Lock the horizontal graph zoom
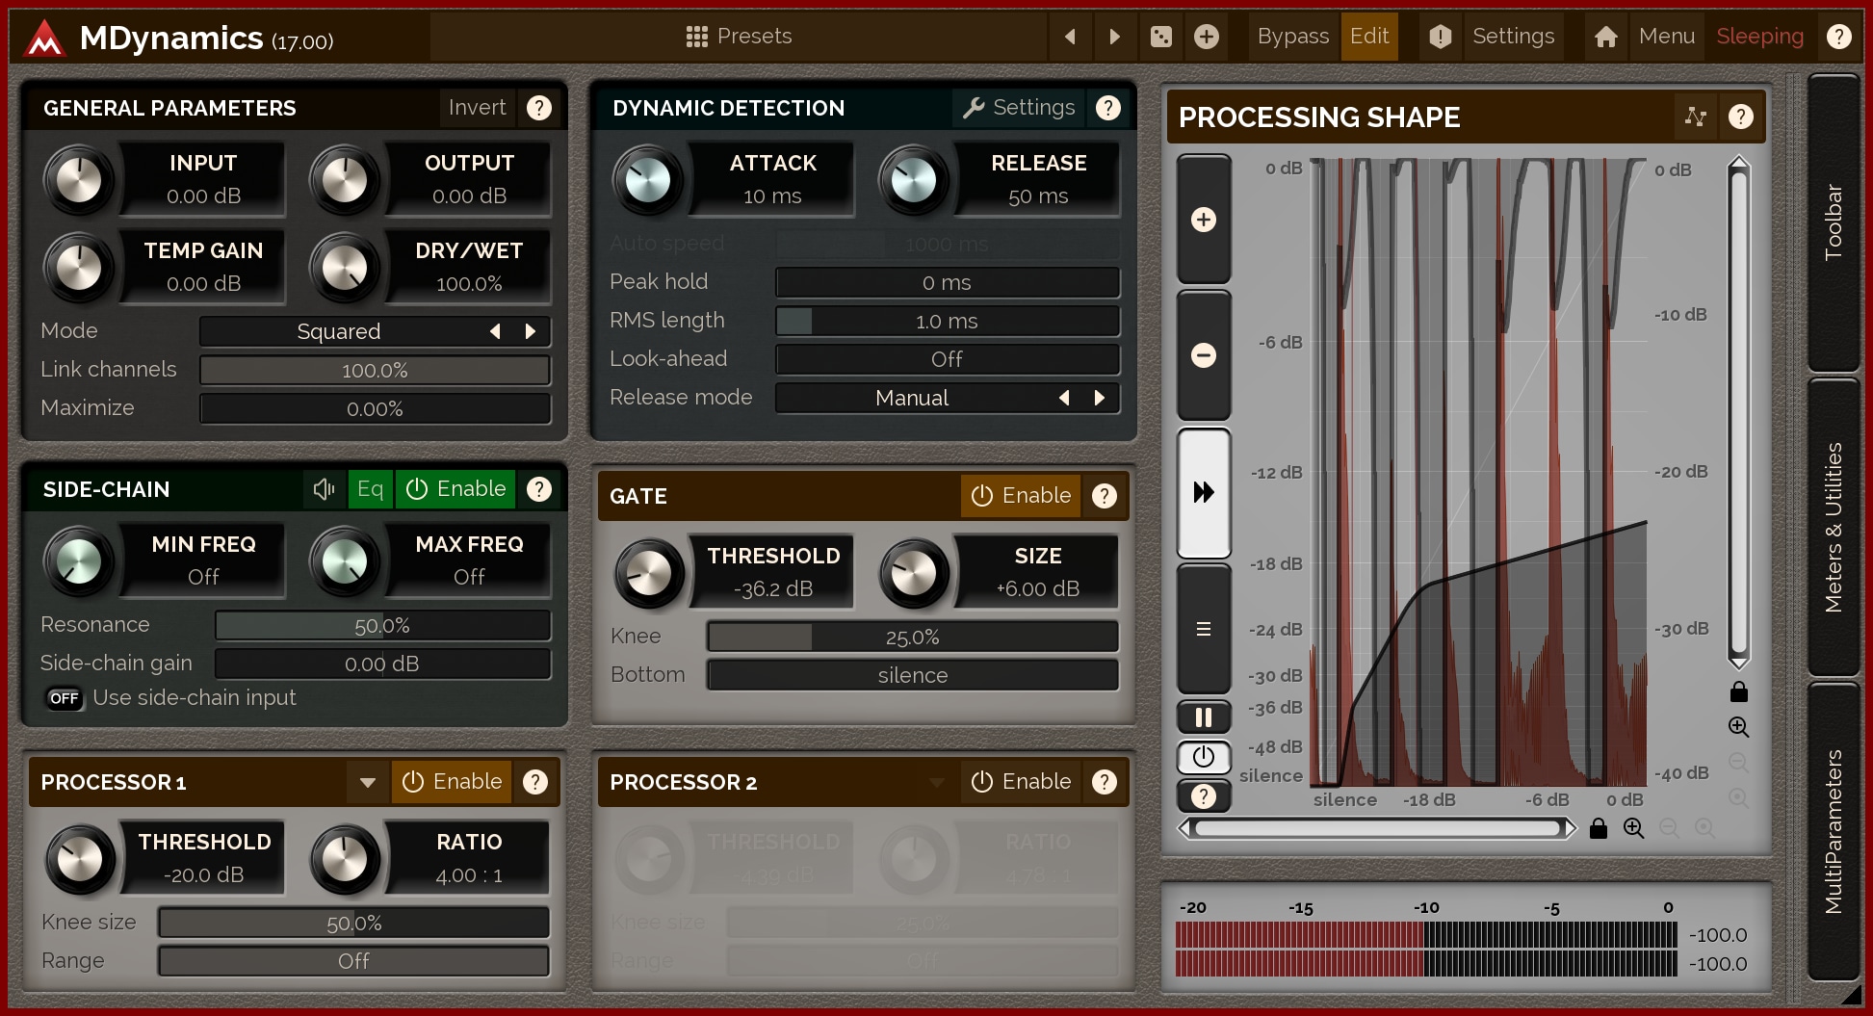The width and height of the screenshot is (1873, 1016). [1599, 828]
